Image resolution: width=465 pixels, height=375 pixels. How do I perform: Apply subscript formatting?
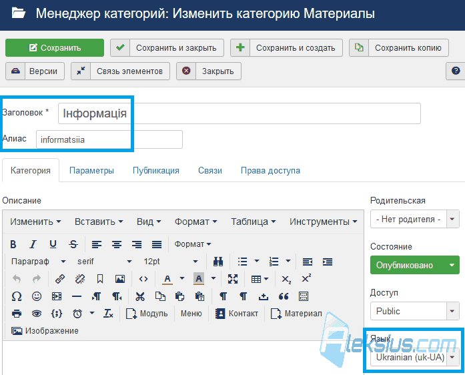(x=286, y=279)
